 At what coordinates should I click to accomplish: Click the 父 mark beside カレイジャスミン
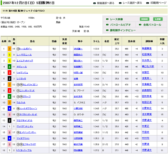tap(18, 85)
